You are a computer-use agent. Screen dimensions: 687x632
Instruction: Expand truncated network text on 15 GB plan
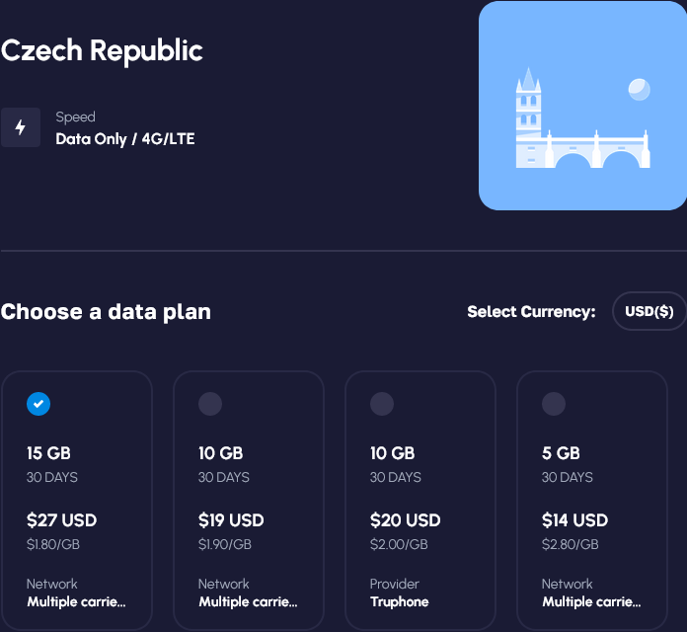(x=76, y=601)
